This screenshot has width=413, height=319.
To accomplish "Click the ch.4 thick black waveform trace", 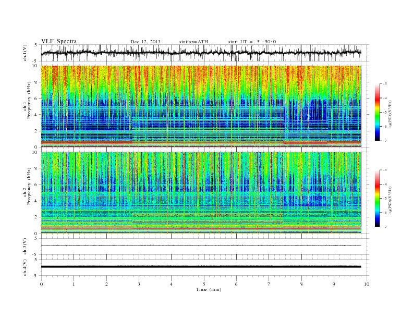I will 201,267.
